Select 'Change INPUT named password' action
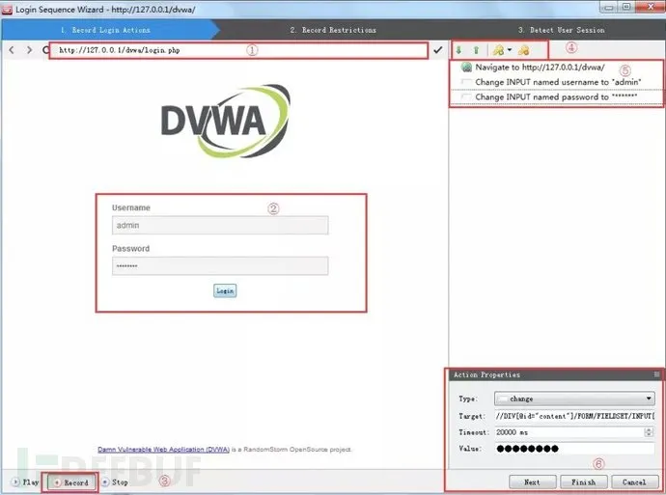Image resolution: width=666 pixels, height=495 pixels. 557,97
